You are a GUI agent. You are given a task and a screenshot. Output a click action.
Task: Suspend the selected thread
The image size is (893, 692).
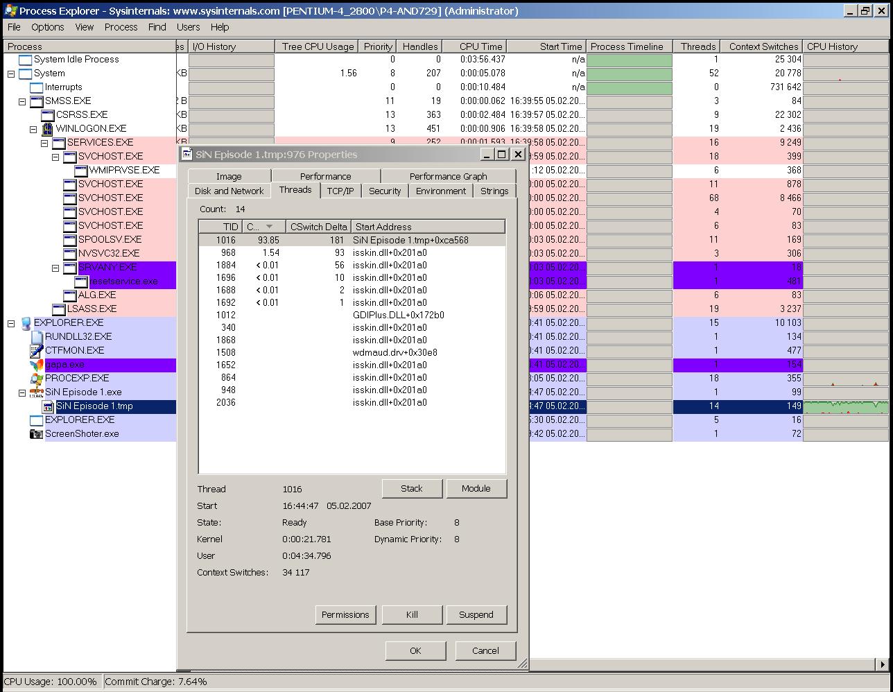point(476,614)
